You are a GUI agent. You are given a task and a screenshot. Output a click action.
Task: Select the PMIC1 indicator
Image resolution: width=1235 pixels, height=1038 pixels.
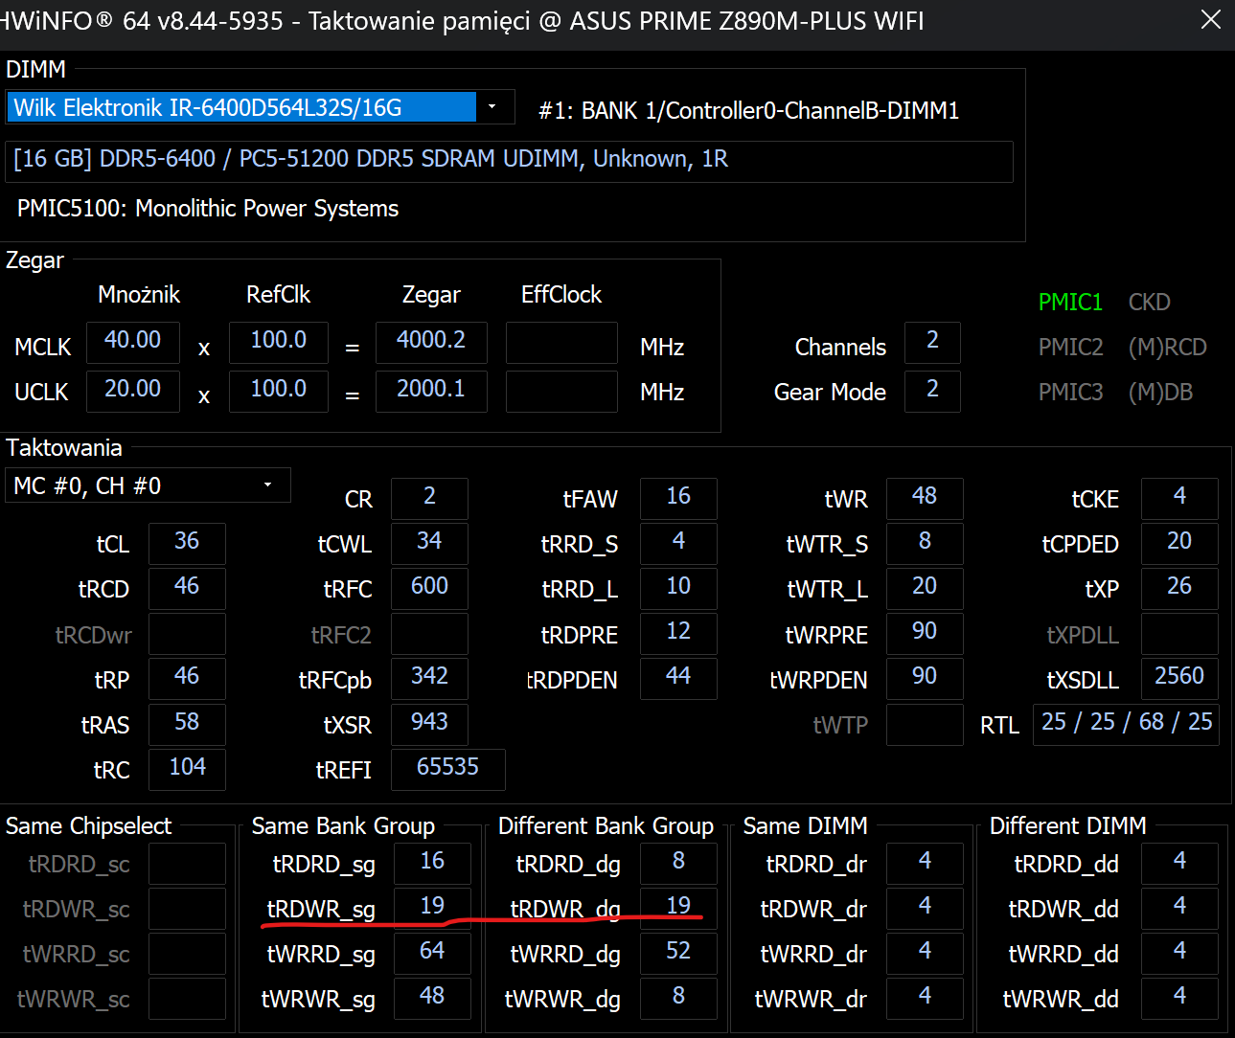click(1070, 303)
